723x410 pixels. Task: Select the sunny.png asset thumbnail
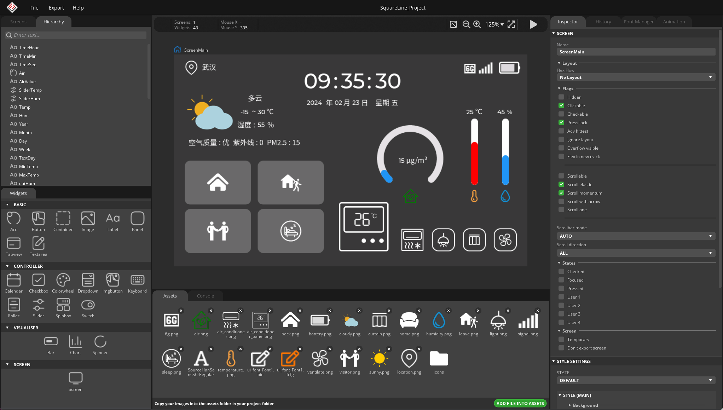point(380,358)
